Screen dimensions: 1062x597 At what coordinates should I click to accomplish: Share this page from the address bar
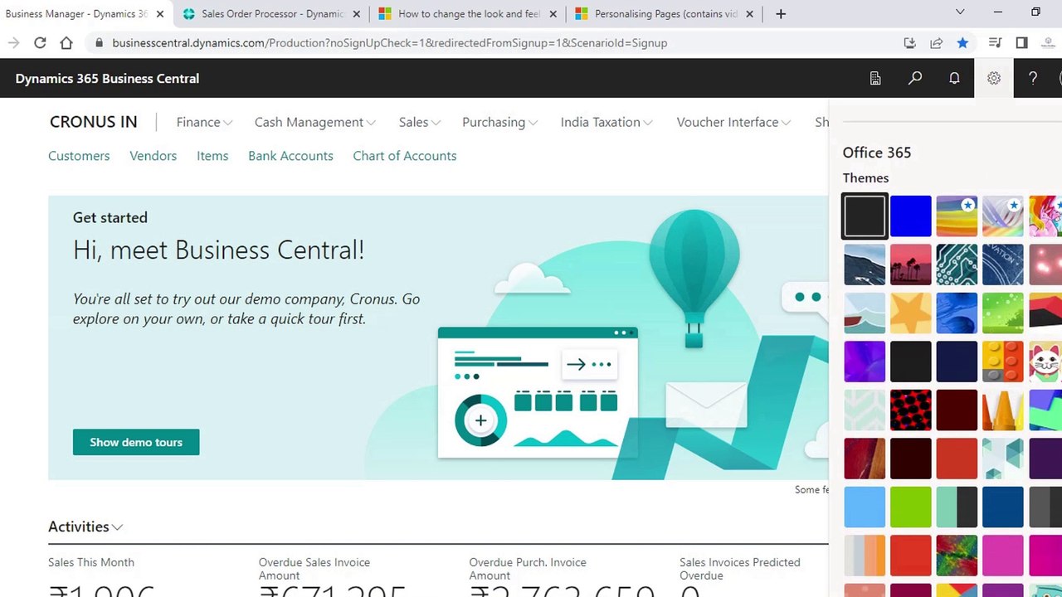click(x=936, y=42)
